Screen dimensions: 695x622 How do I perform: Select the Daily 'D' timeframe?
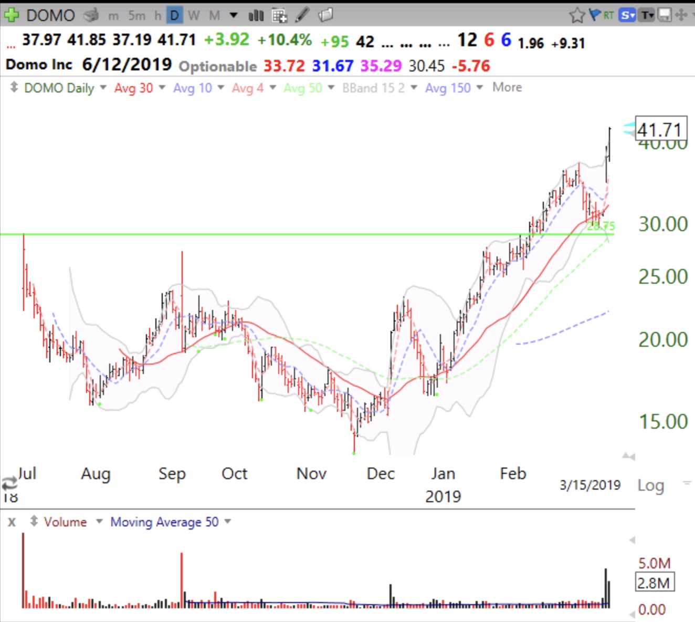coord(175,16)
